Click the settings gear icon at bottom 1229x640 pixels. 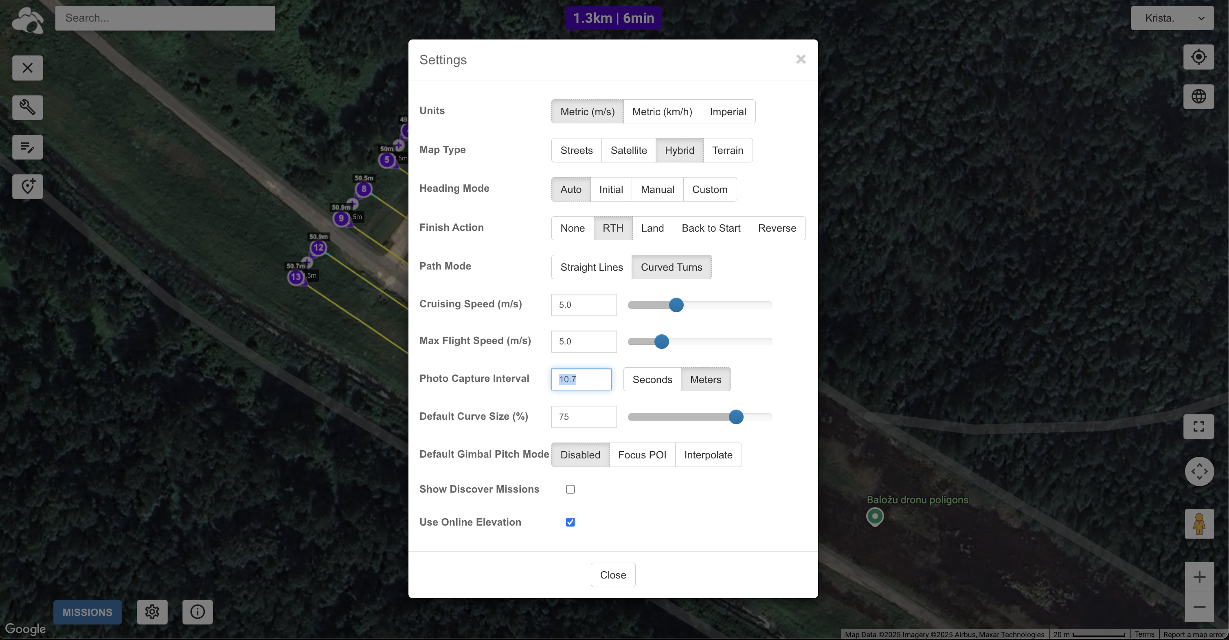click(x=152, y=612)
